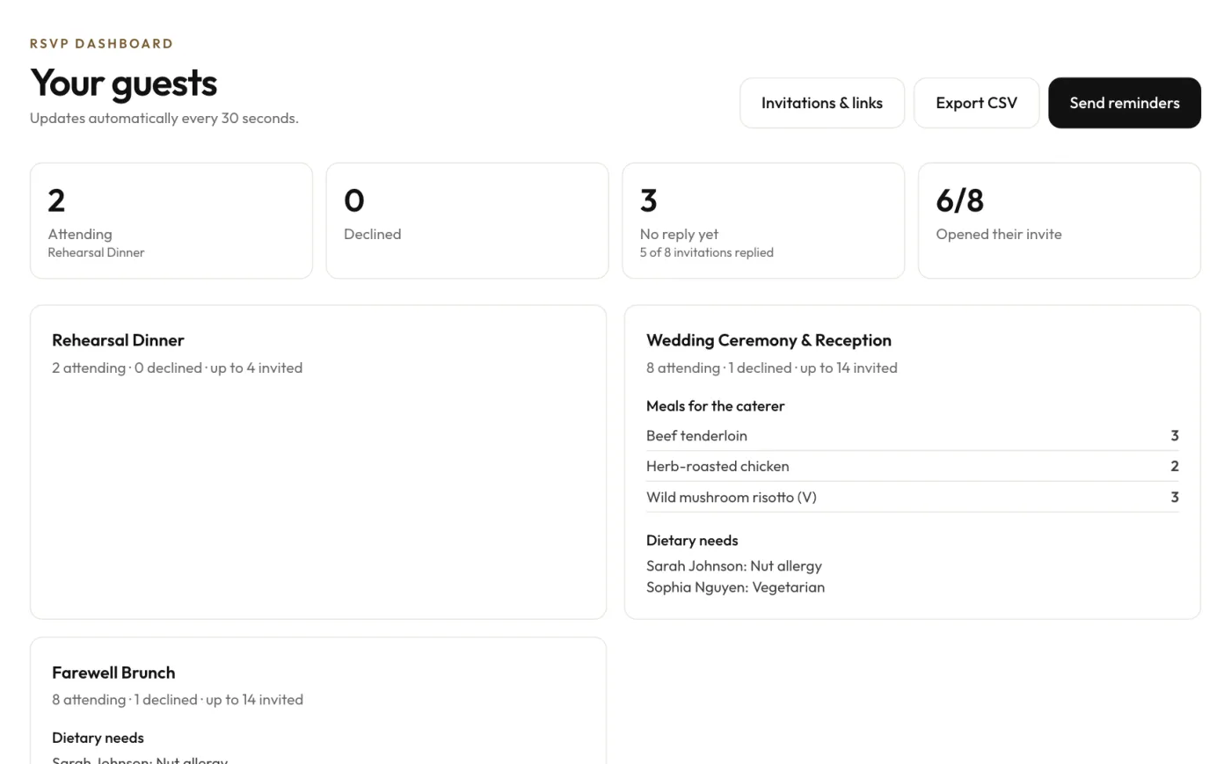
Task: Click the Herb-roasted chicken count 2
Action: click(x=1174, y=466)
